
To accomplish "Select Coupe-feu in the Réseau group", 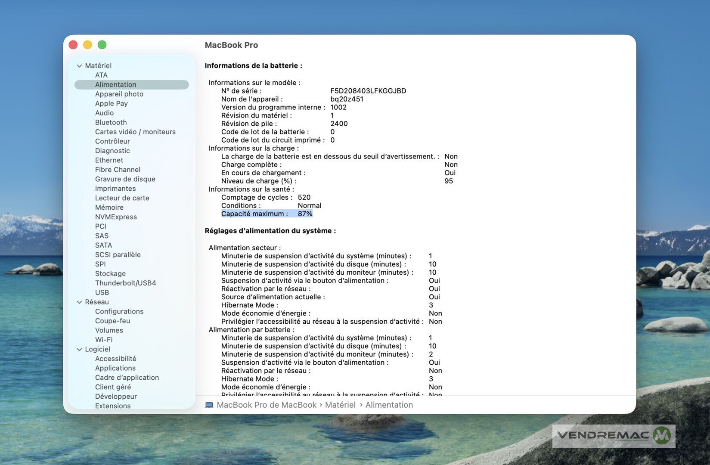I will pos(112,321).
